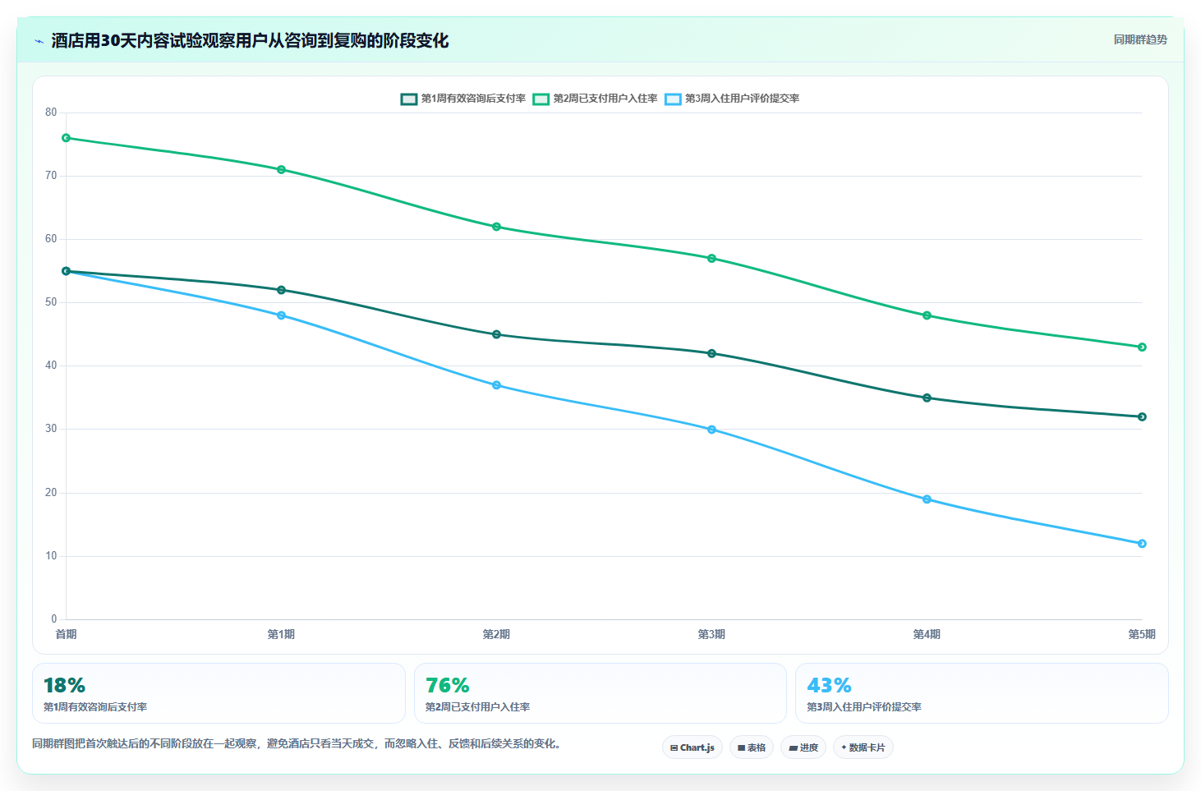This screenshot has width=1201, height=791.
Task: Click the y-axis value 10
Action: click(51, 556)
